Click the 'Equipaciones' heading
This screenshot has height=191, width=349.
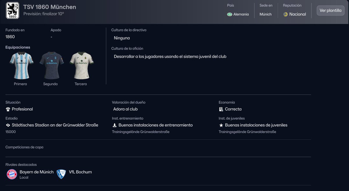coord(18,47)
